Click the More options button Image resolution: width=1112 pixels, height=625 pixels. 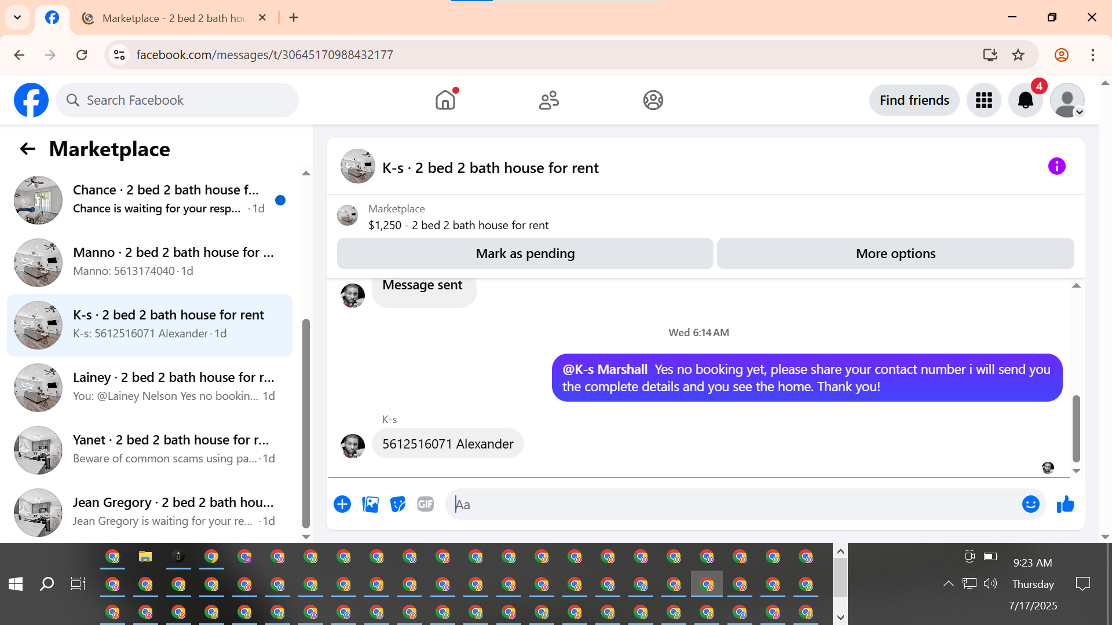point(895,253)
